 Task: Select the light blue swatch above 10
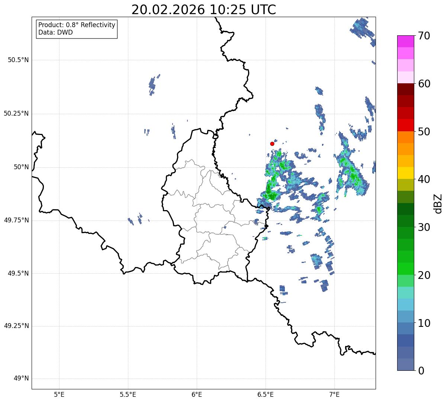tap(405, 316)
